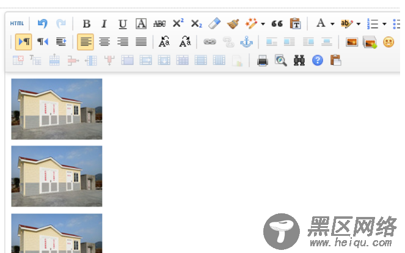Convert selection to uppercase
The height and width of the screenshot is (253, 405).
164,42
